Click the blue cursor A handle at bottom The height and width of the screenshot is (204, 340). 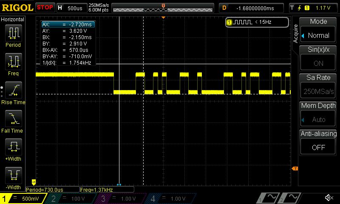[x=119, y=185]
